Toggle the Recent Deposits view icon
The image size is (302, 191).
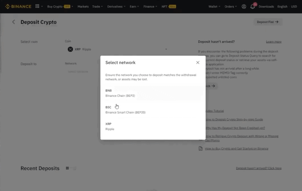point(67,168)
